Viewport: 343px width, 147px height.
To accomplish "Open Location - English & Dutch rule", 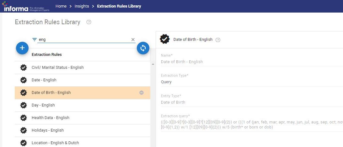I will coord(55,143).
